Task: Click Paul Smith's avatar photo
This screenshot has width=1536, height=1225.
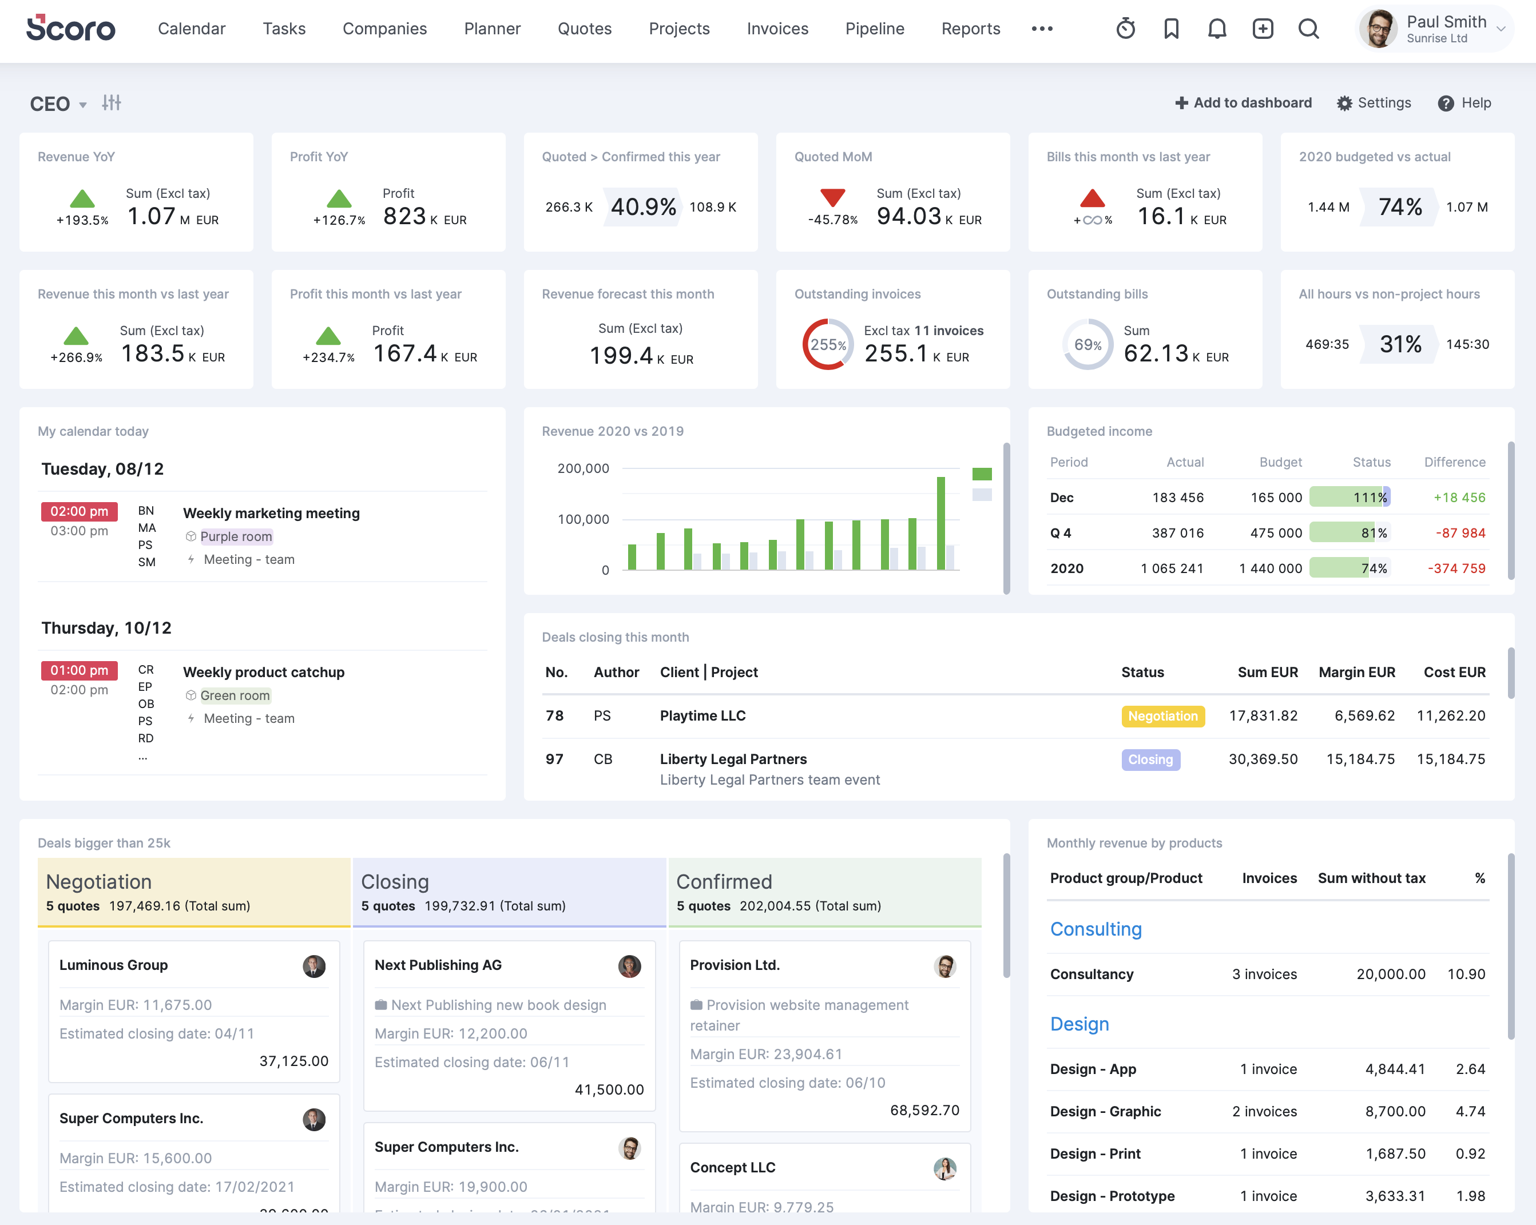Action: (1380, 29)
